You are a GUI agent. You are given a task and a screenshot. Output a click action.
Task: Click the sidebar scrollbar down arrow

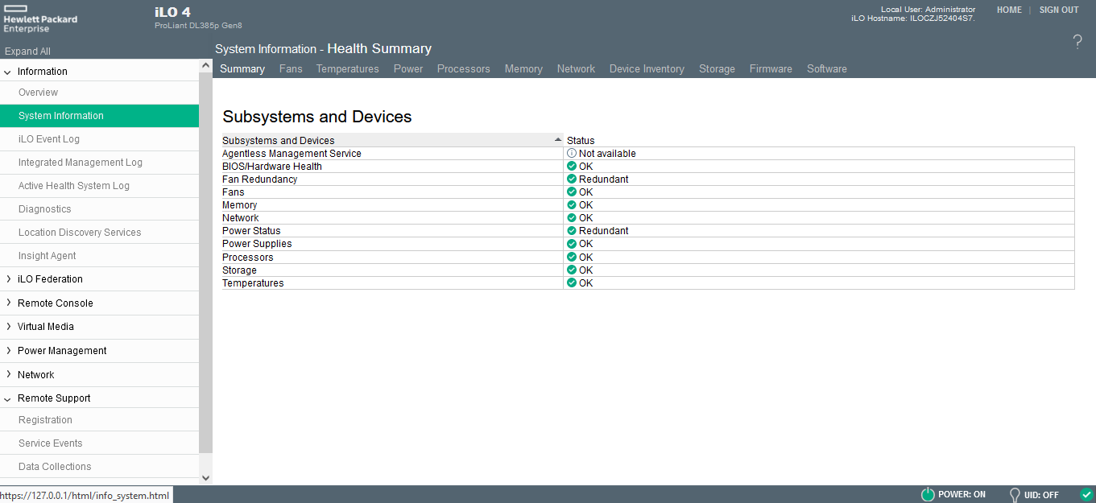coord(205,477)
